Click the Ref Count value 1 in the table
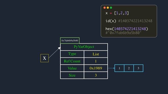168x94 pixels. coord(96,61)
